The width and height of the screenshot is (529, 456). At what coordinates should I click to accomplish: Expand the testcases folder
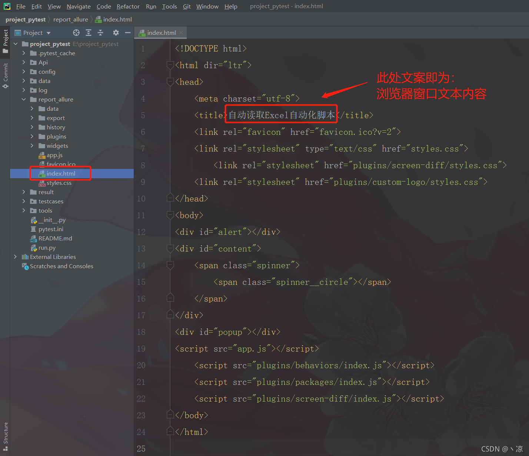pos(24,201)
